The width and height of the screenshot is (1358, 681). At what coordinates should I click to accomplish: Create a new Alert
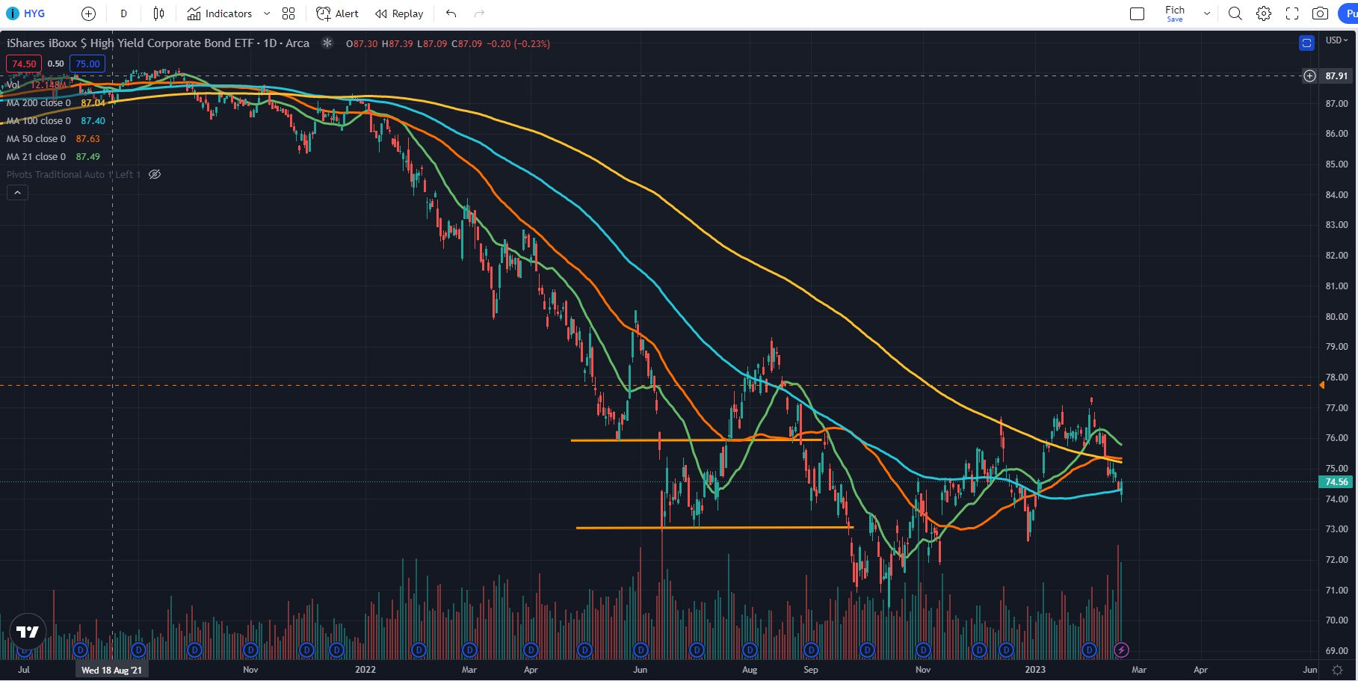(x=337, y=13)
